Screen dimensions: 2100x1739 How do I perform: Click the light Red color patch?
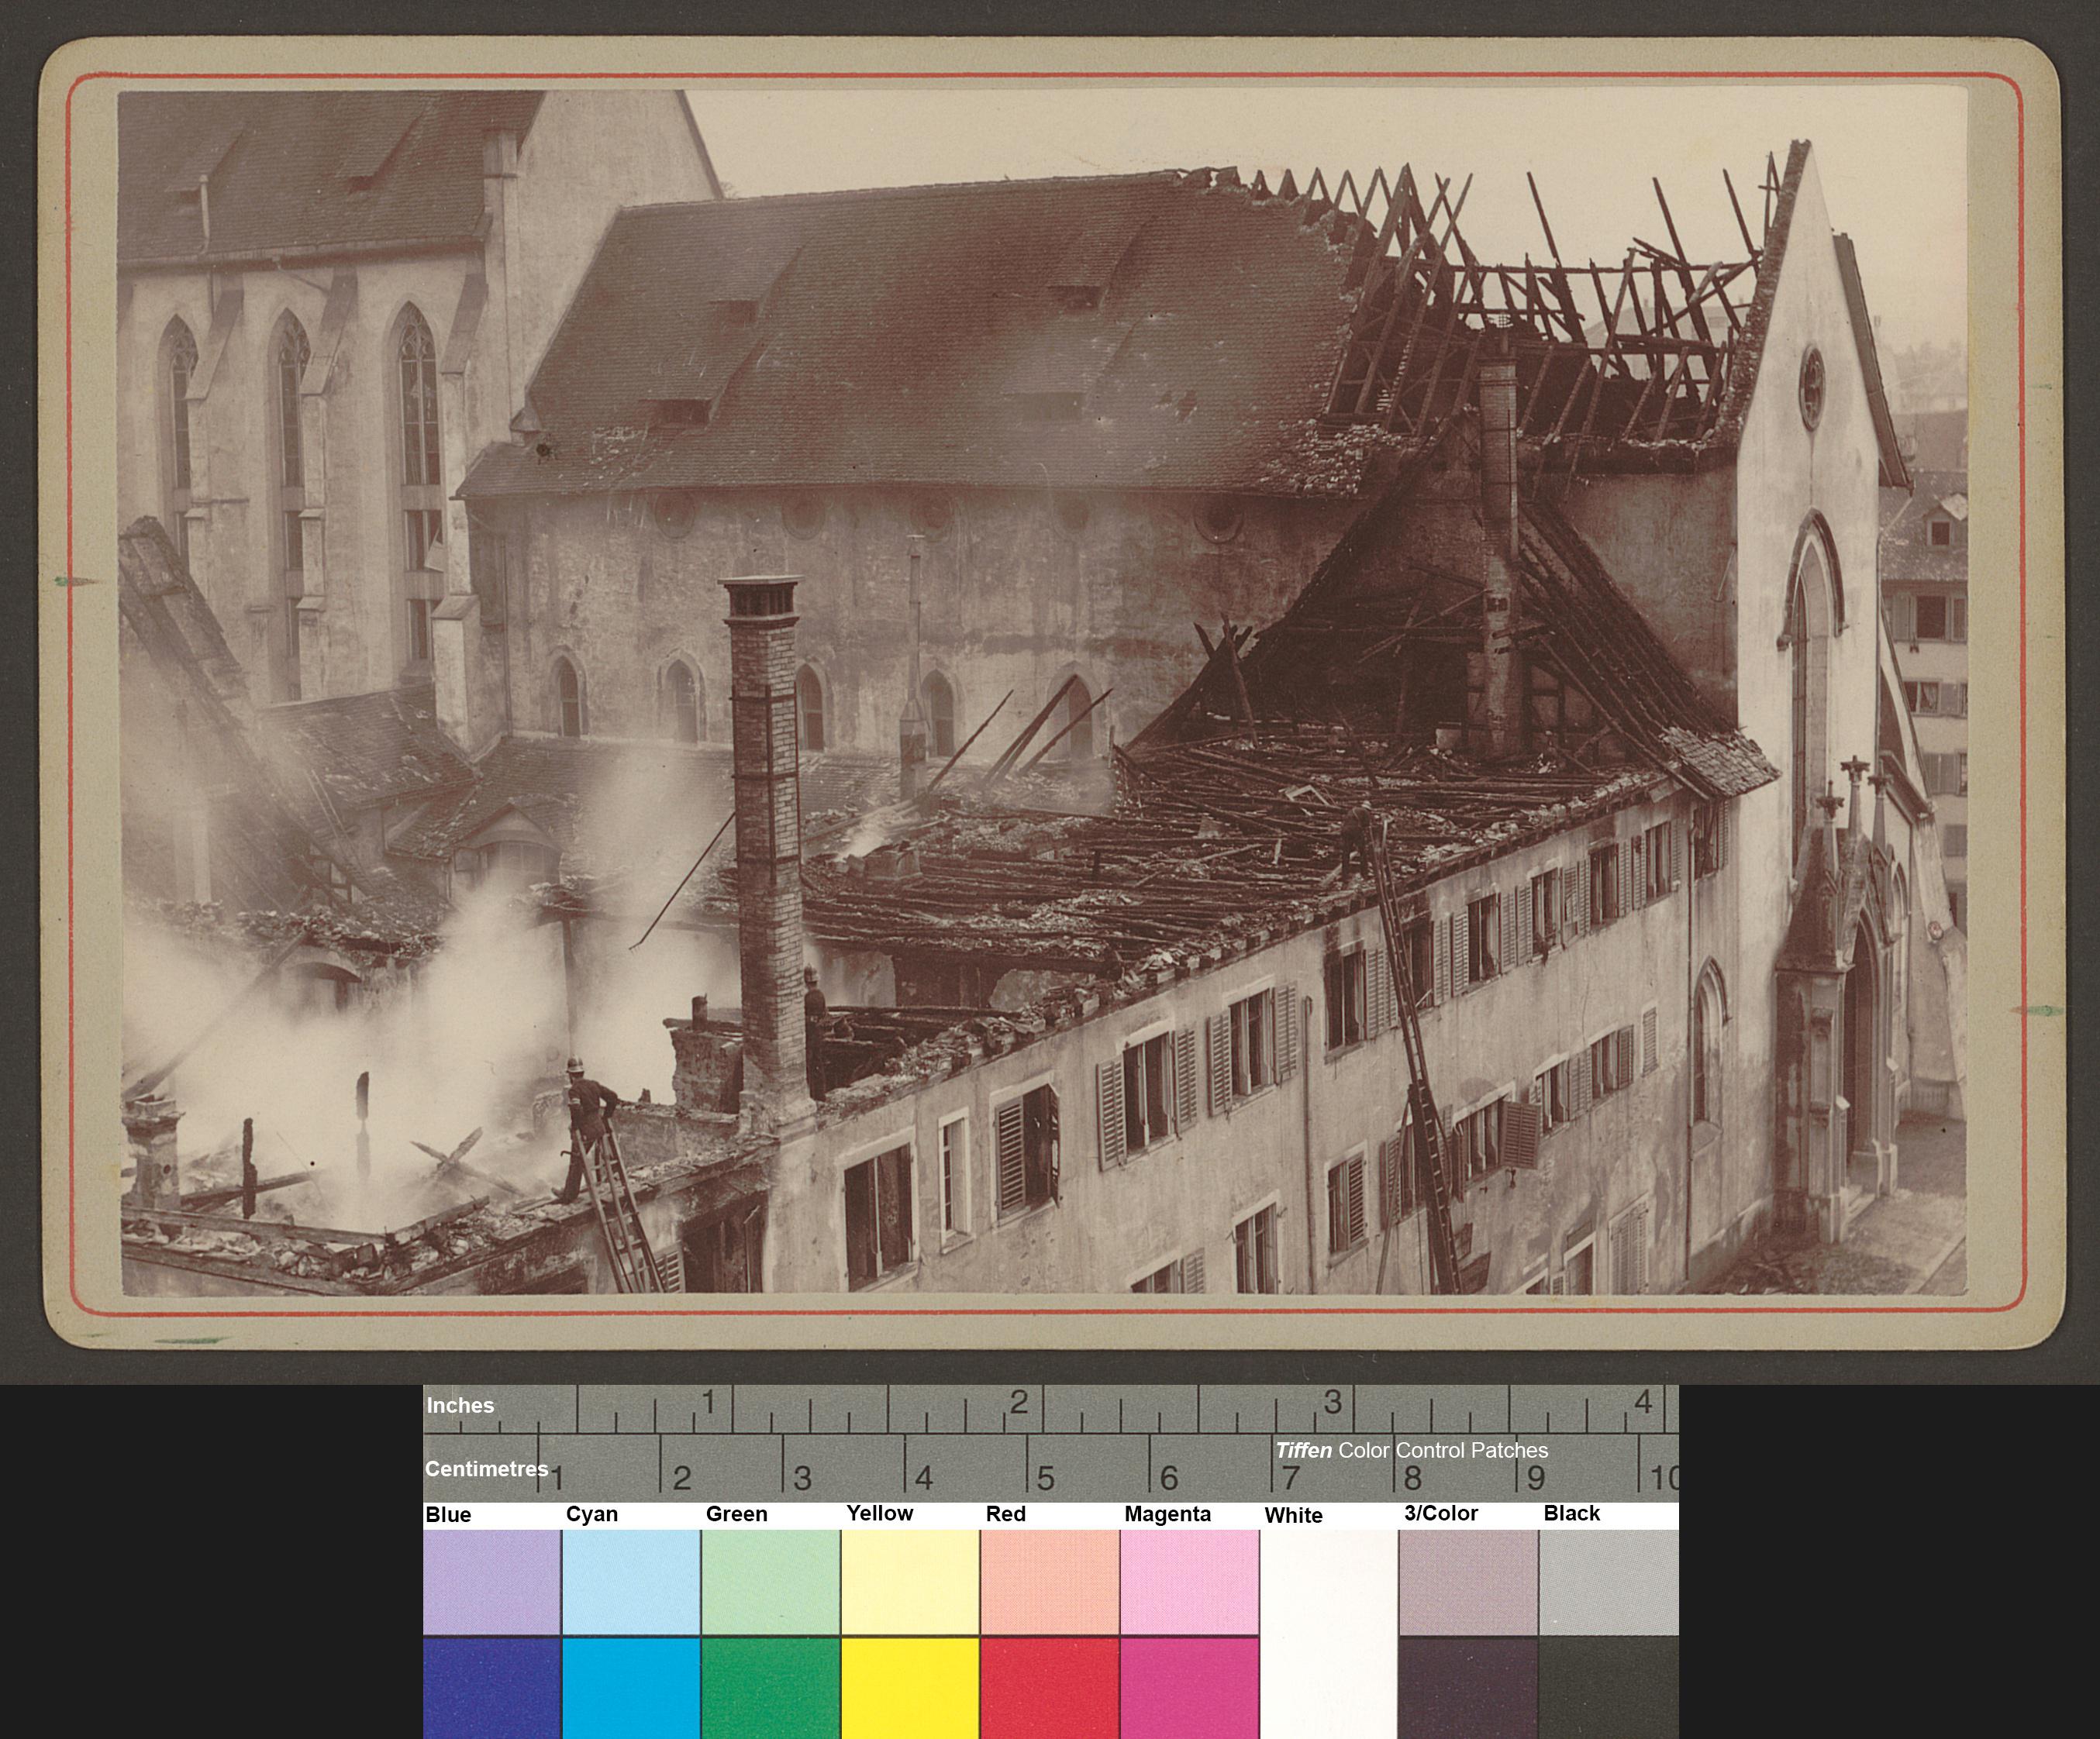click(1049, 1581)
